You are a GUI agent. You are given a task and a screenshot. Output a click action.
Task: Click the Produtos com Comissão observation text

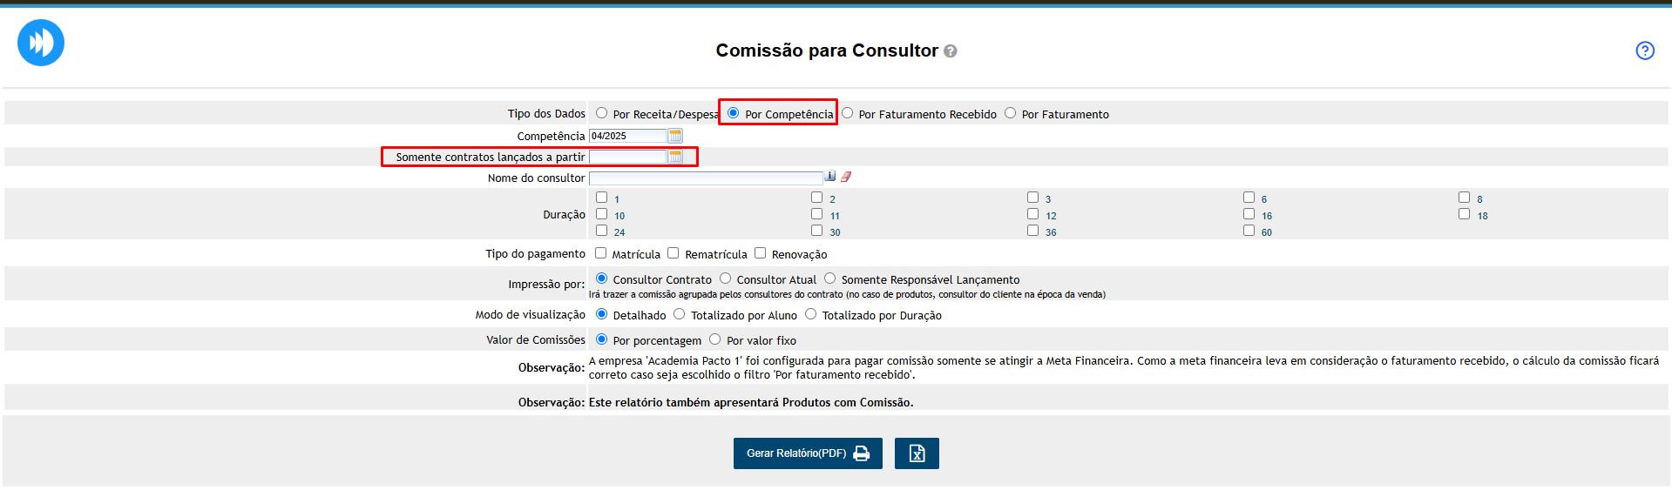pos(751,403)
